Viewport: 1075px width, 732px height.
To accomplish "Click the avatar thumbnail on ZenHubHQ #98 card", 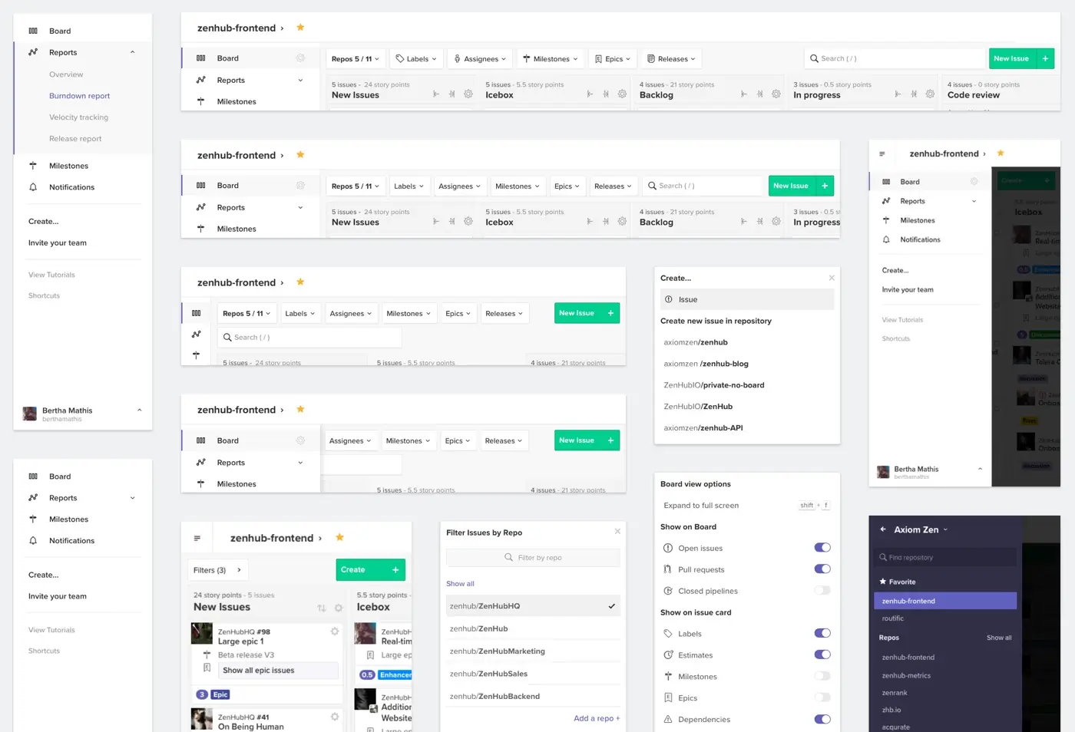I will (x=202, y=633).
